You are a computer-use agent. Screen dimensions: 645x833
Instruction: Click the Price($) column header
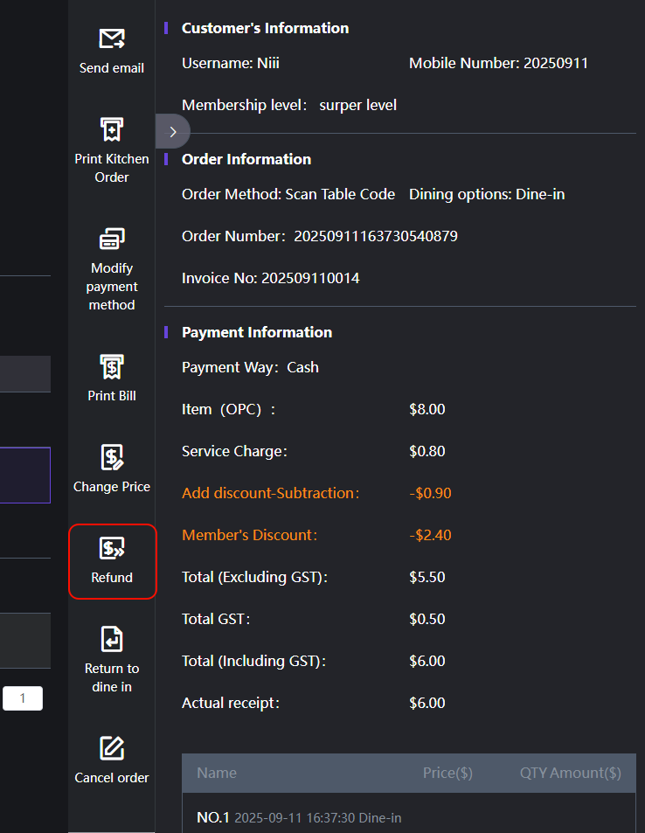click(447, 773)
